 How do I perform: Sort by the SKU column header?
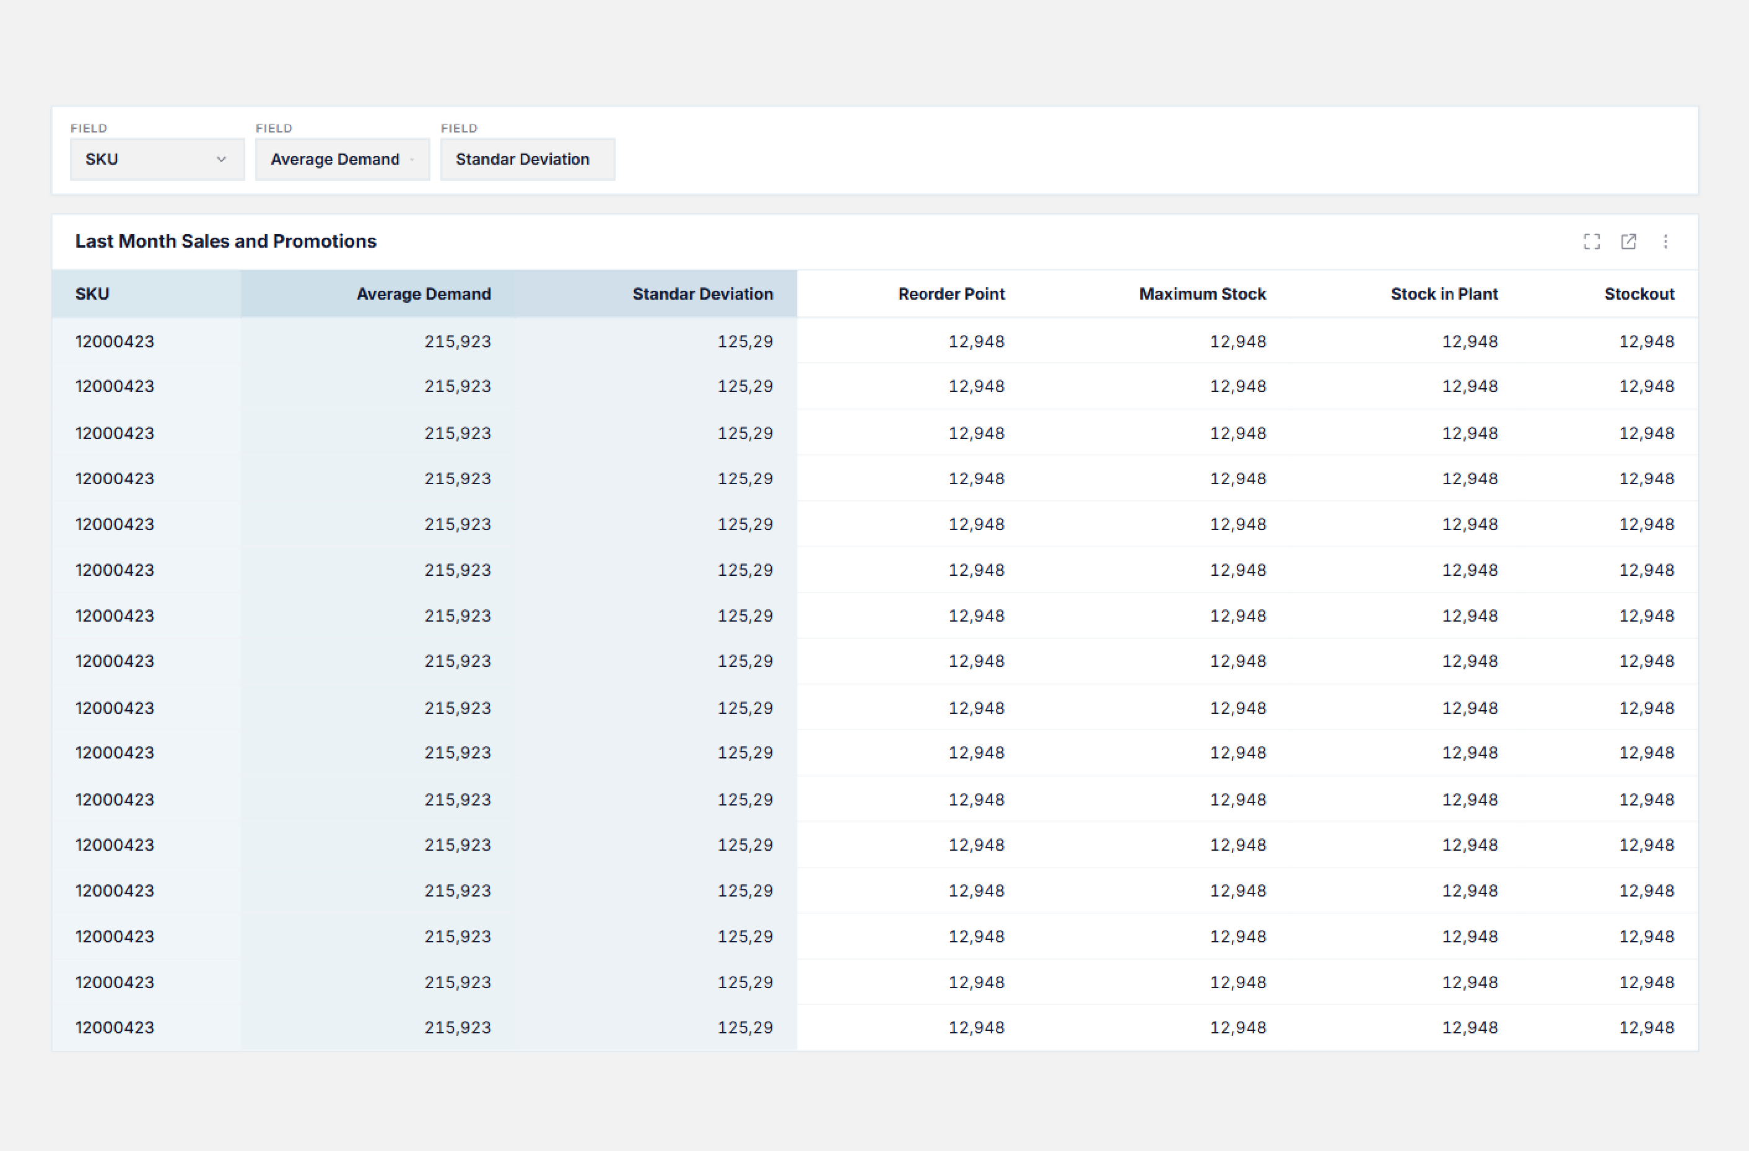coord(92,294)
